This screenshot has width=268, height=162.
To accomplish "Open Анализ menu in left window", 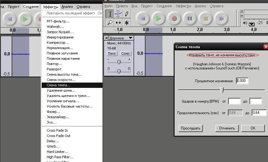I will (67, 7).
